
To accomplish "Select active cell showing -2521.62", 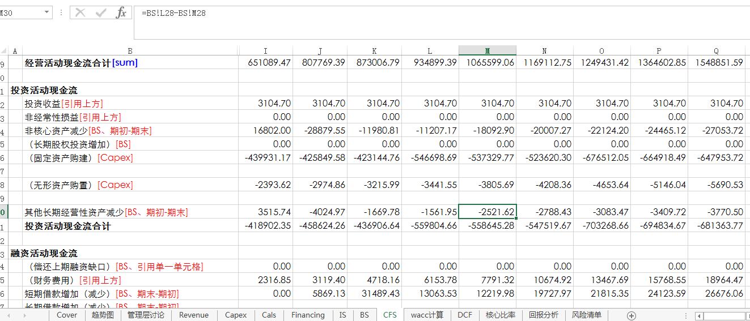I will click(488, 212).
